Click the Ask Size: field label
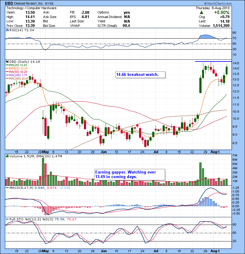The height and width of the screenshot is (254, 245). pos(50,17)
